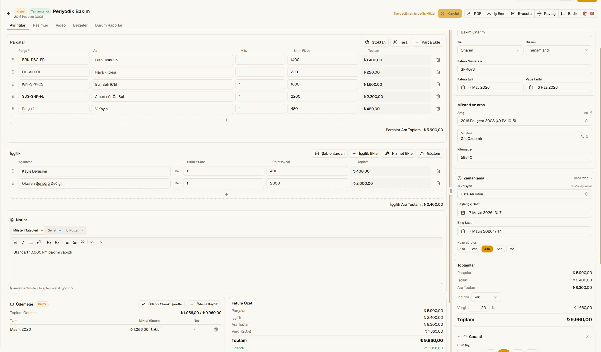The width and height of the screenshot is (601, 352).
Task: Click the back arrow next to Periyodik Bakım
Action: click(x=9, y=14)
